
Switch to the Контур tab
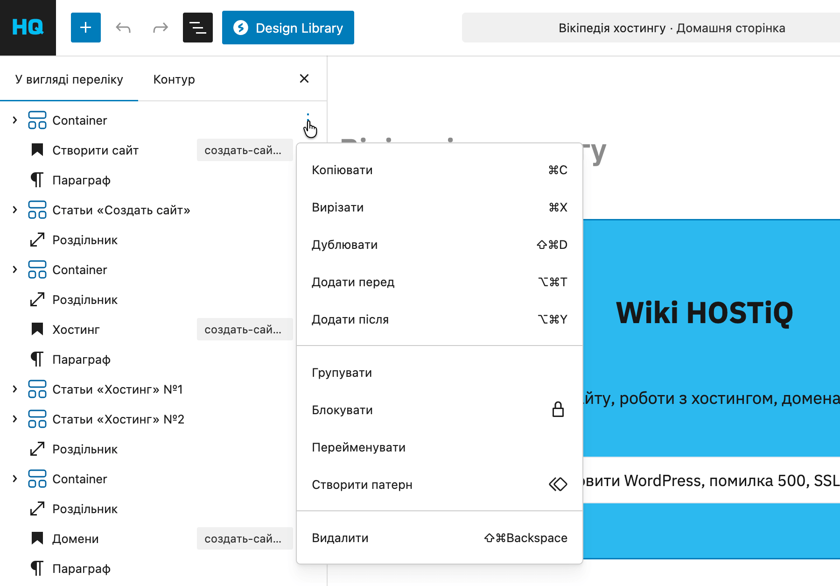click(174, 79)
